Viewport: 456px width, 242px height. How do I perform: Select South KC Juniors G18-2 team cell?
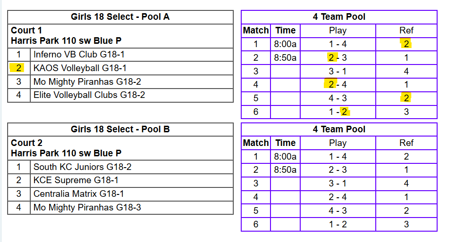click(x=82, y=167)
